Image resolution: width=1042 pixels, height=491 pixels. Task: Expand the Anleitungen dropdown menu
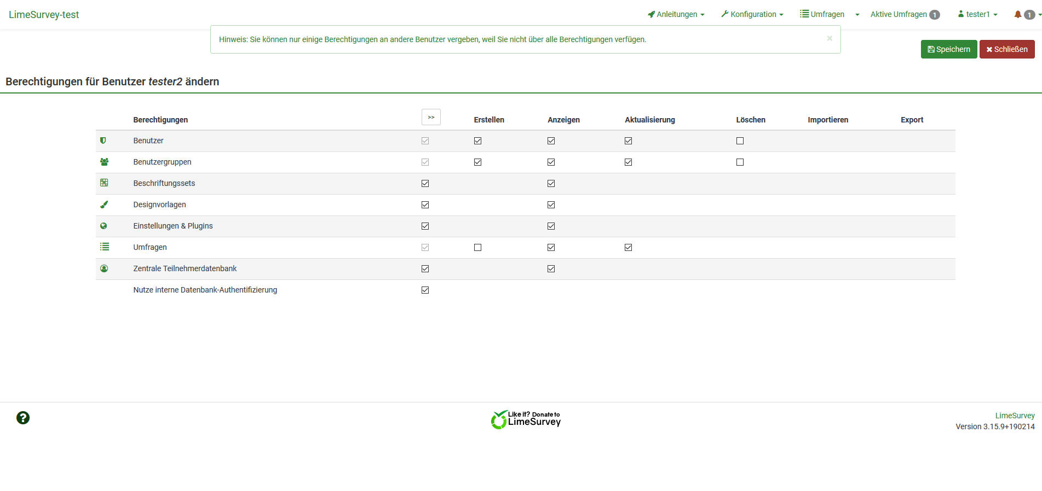pyautogui.click(x=676, y=14)
